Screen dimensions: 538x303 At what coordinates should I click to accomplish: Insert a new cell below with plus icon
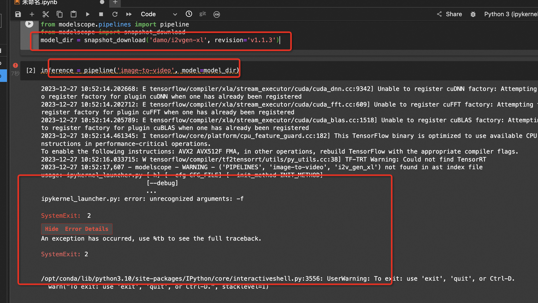tap(32, 14)
